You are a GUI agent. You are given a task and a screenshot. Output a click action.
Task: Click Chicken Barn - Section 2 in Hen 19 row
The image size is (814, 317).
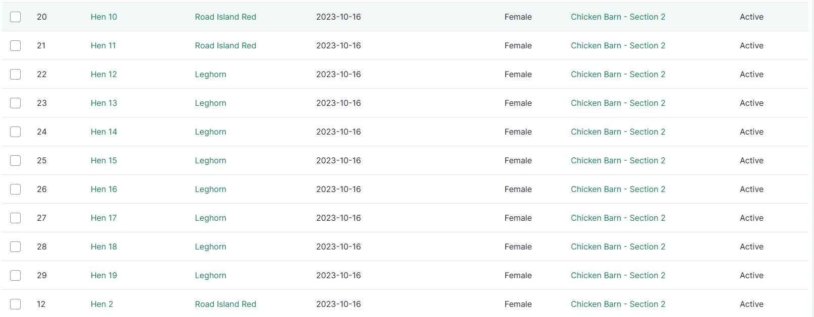pos(618,275)
